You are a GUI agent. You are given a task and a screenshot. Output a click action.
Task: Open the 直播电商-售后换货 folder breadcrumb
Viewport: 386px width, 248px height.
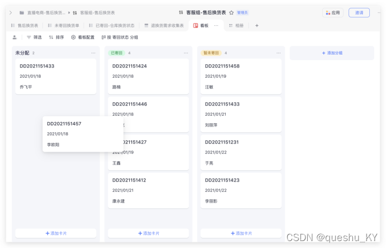tap(42, 12)
